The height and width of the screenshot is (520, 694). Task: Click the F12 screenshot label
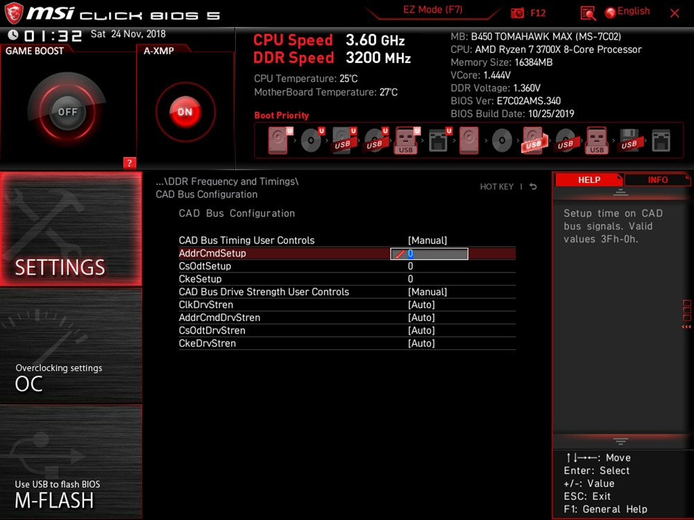(538, 12)
